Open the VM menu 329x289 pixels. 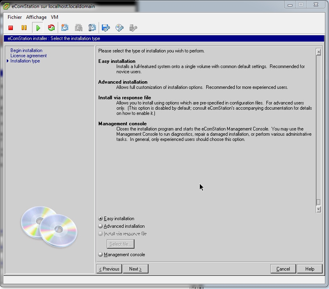tap(55, 17)
